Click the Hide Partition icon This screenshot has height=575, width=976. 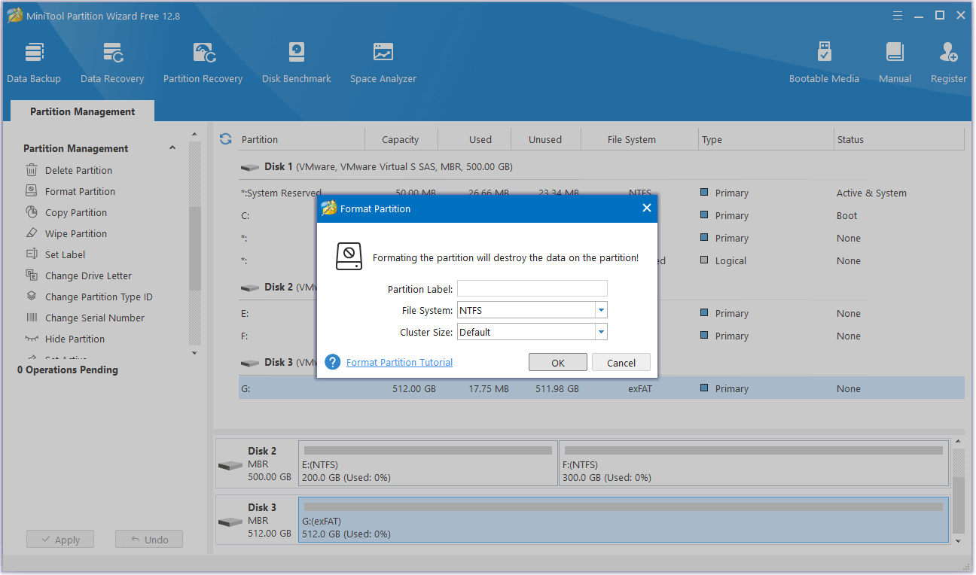(32, 339)
